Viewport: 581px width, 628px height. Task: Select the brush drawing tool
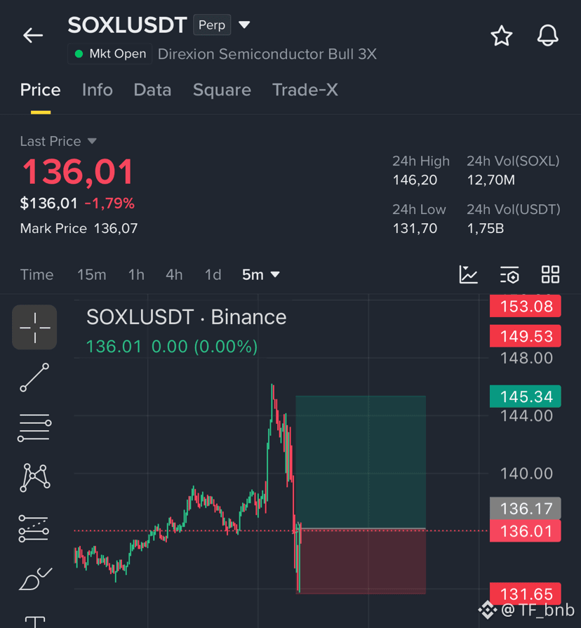click(x=35, y=579)
